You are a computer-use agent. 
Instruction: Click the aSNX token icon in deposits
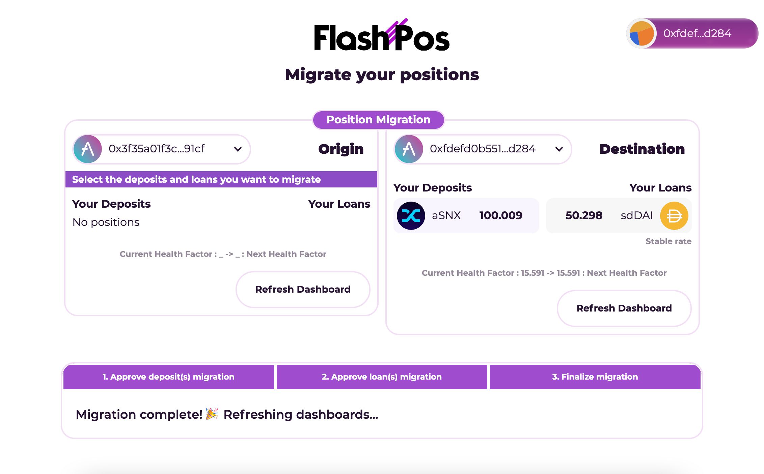(x=411, y=215)
